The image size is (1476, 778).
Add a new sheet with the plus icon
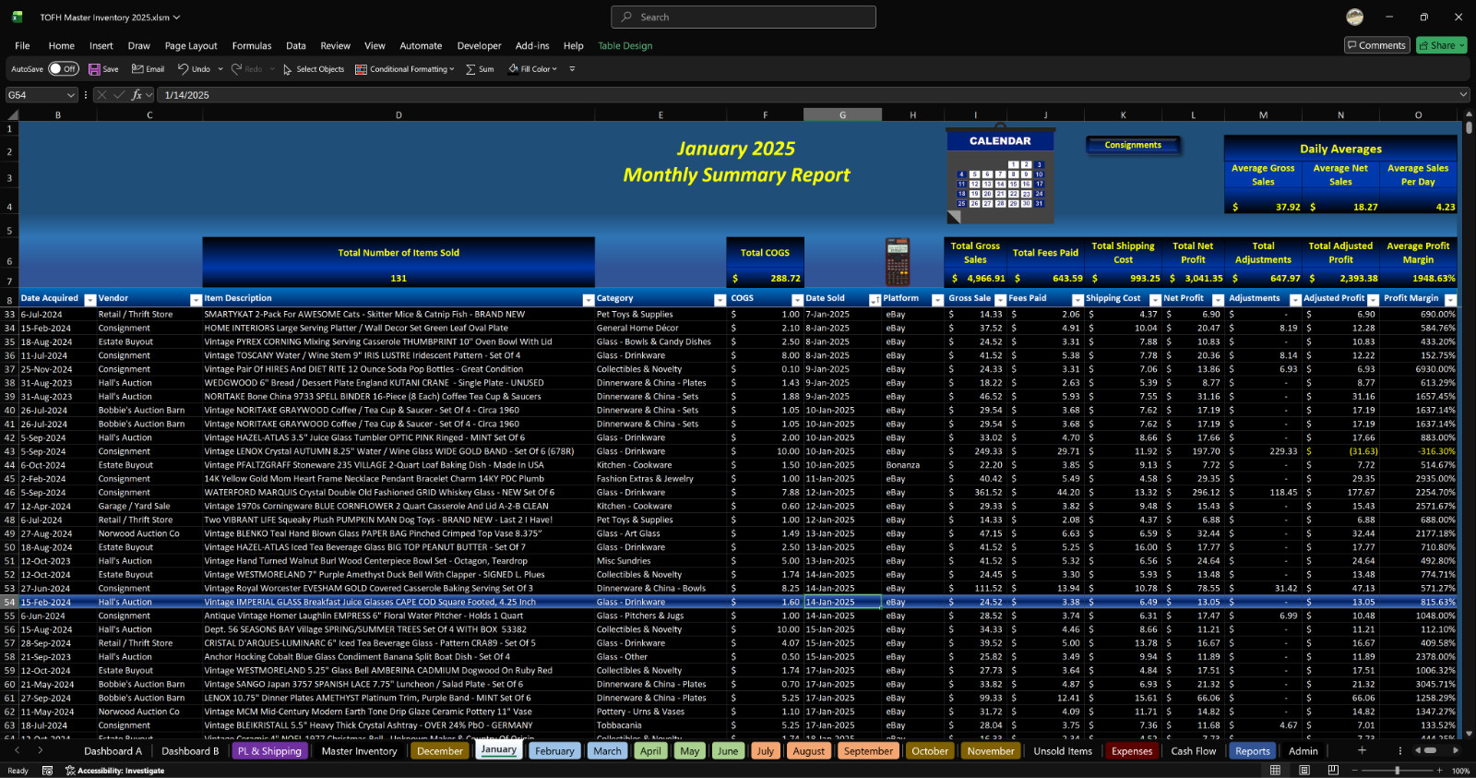pyautogui.click(x=1362, y=750)
